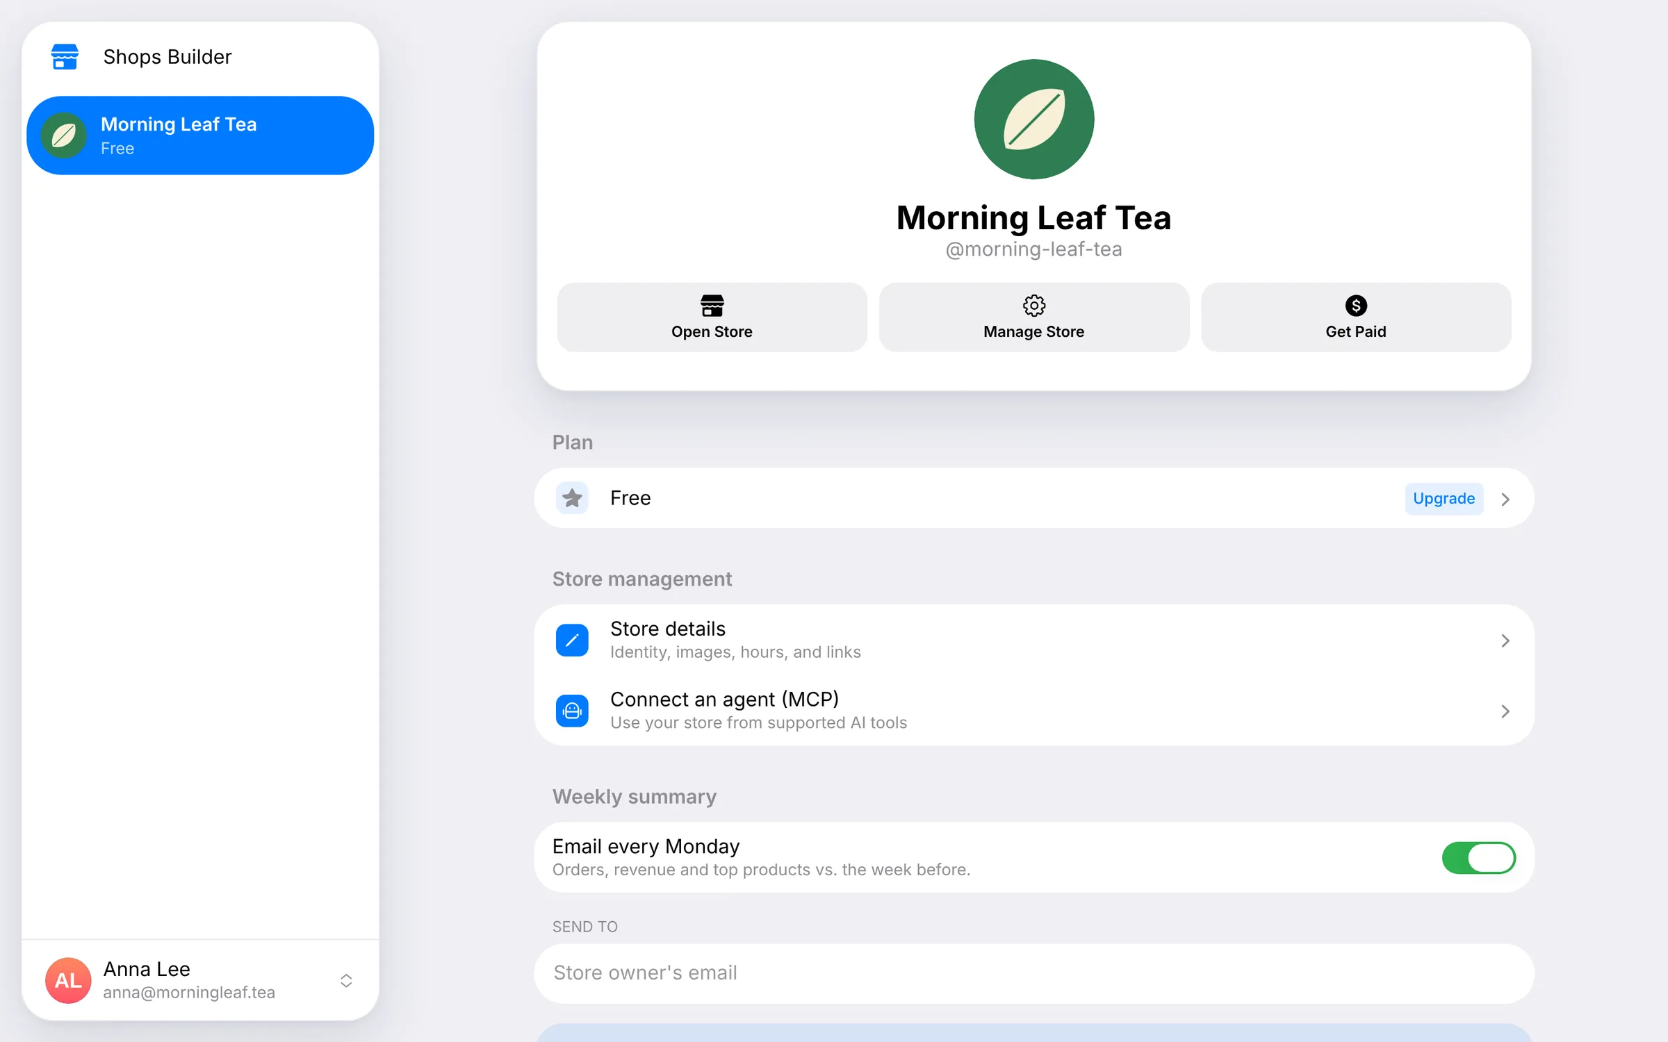Click the Upgrade plan button

point(1444,499)
